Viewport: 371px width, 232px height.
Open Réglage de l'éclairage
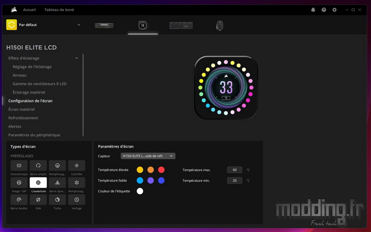pyautogui.click(x=32, y=67)
